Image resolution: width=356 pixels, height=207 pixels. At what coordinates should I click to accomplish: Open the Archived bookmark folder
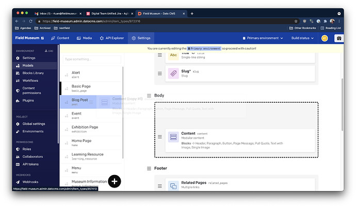point(42,28)
